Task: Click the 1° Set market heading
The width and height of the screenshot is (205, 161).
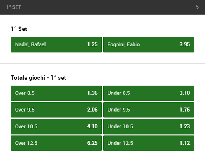Action: tap(19, 29)
